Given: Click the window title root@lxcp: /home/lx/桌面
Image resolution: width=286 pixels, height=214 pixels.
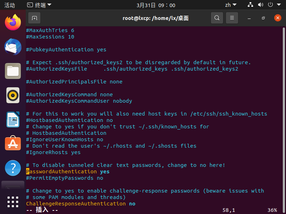Looking at the screenshot, I should [x=156, y=18].
